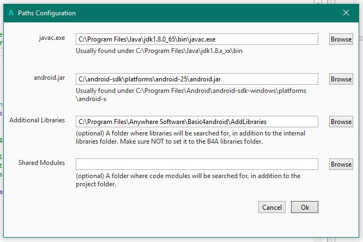Browse for the Additional Libraries folder
Screen dimensions: 363x242
tap(341, 122)
